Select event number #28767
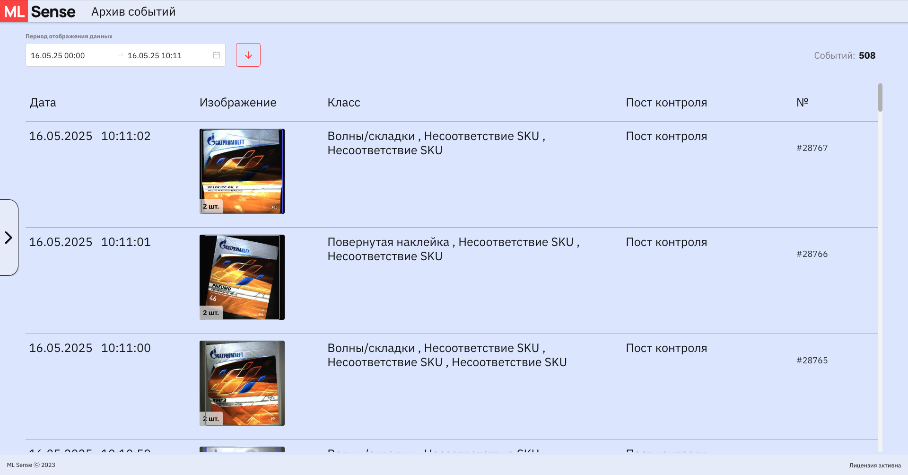This screenshot has width=908, height=475. tap(812, 148)
